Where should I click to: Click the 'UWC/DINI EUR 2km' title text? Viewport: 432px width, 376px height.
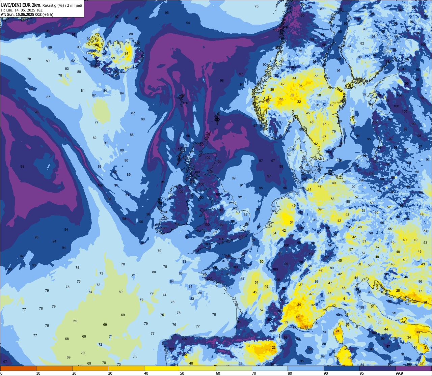[x=20, y=5]
